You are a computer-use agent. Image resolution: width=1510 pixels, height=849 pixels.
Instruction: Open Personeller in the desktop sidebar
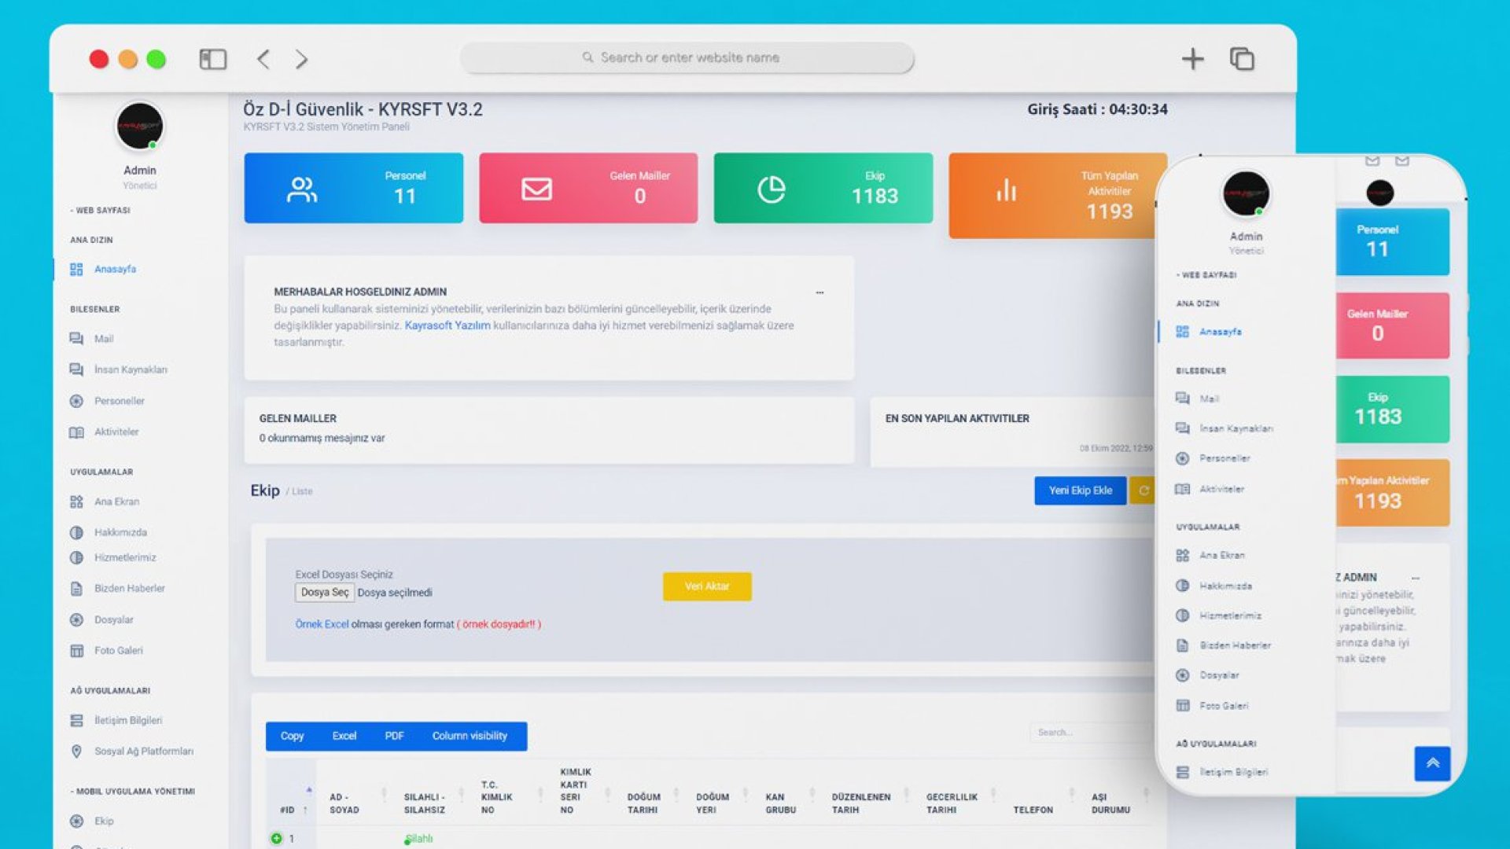coord(119,401)
